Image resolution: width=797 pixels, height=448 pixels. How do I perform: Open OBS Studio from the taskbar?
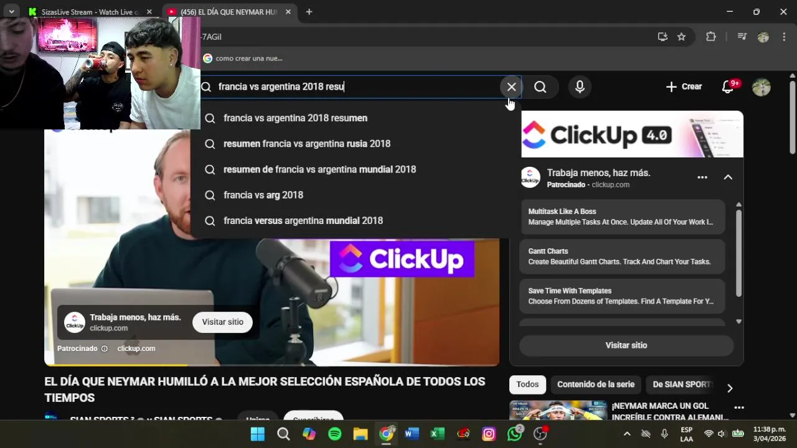(x=540, y=434)
